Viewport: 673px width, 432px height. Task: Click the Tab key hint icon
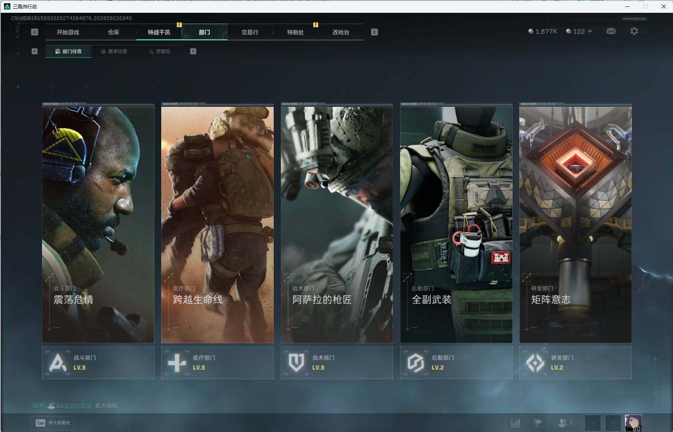[40, 423]
